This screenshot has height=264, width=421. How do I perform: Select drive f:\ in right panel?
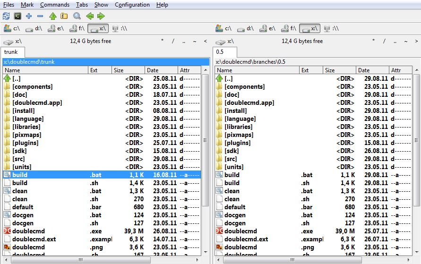point(289,28)
